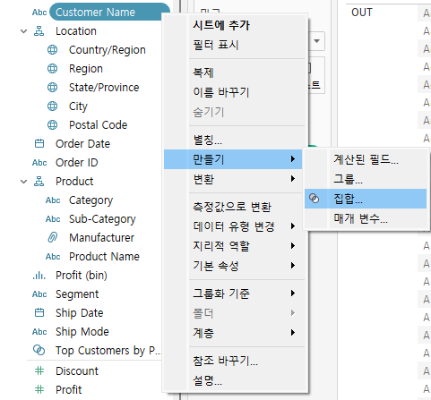
Task: Click the set icon beside Top Customers by P...
Action: coord(39,350)
